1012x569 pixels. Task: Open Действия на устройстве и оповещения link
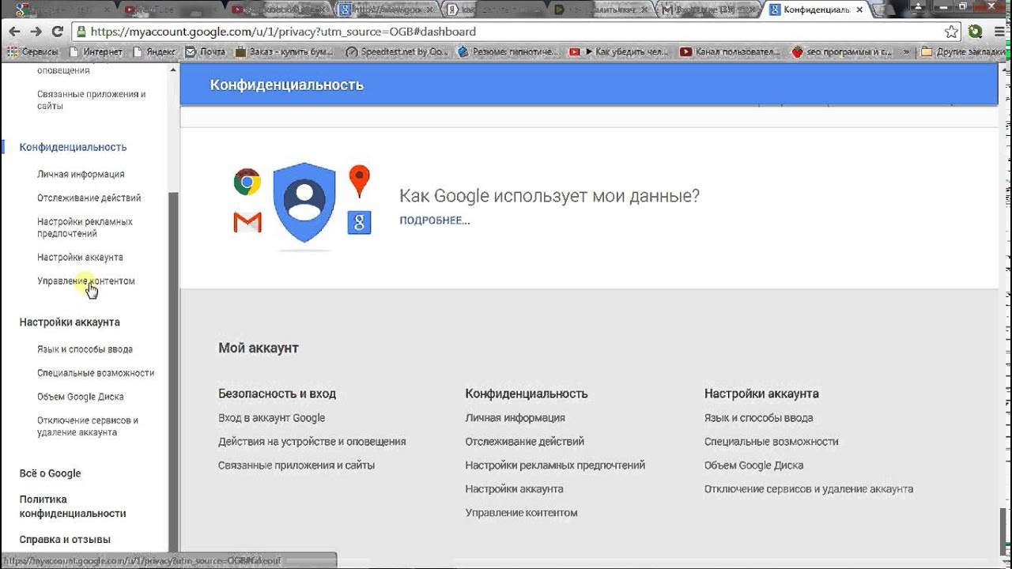coord(312,441)
